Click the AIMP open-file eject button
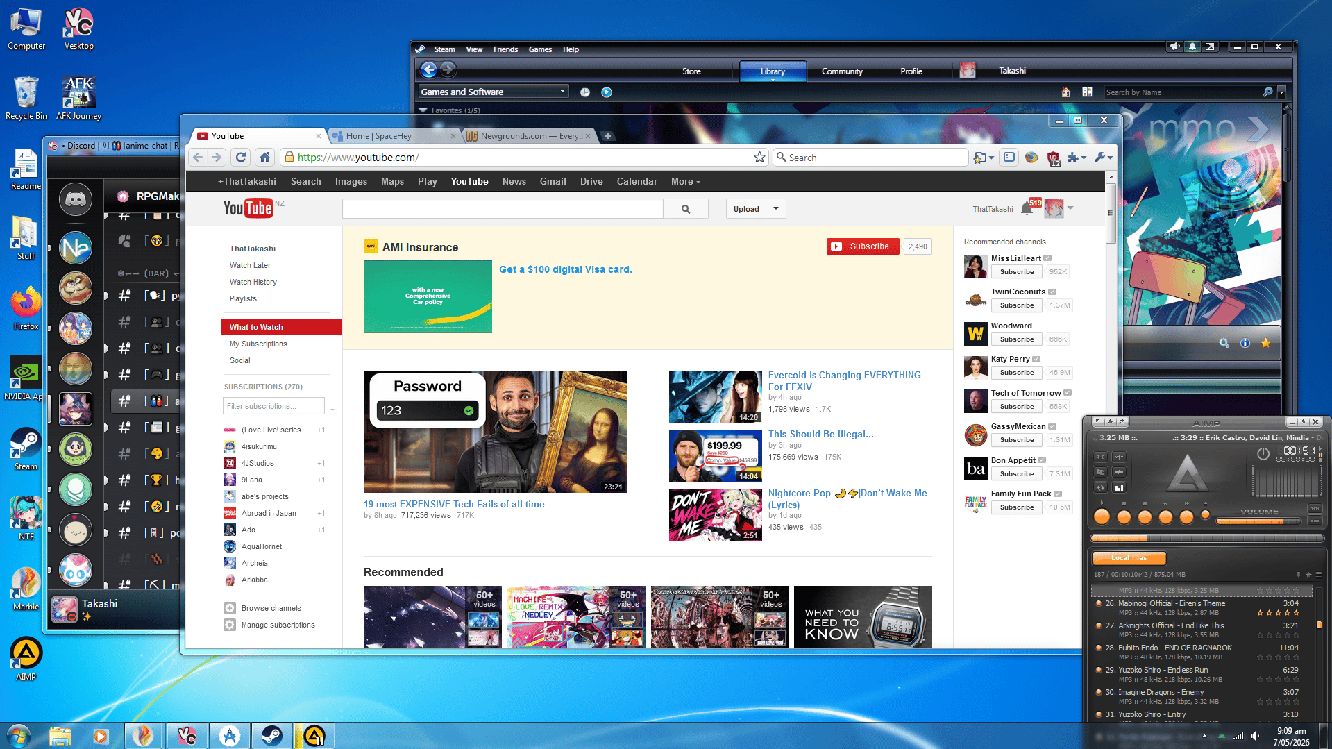Image resolution: width=1332 pixels, height=749 pixels. coord(1206,514)
